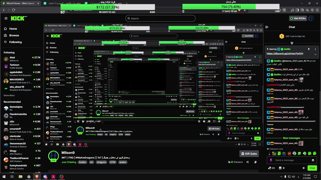Image resolution: width=321 pixels, height=180 pixels.
Task: Click Just Chatting category link
Action: pyautogui.click(x=69, y=162)
